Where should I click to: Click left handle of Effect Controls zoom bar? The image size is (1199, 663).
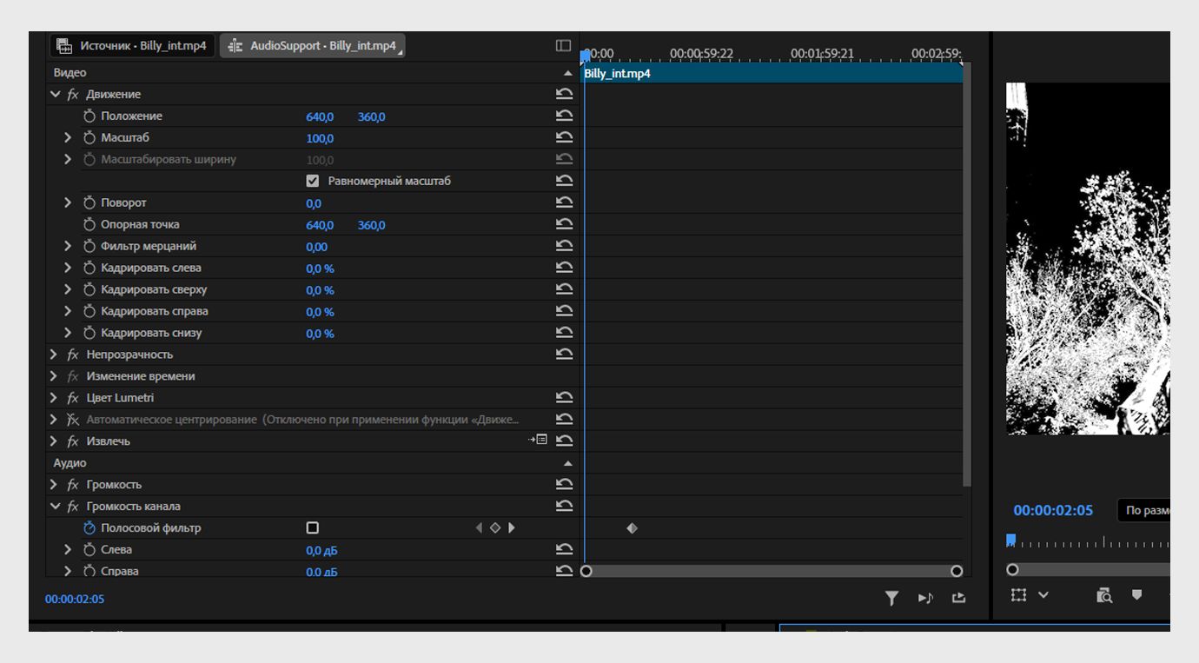point(586,571)
